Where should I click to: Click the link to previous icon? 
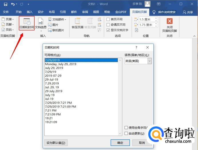(99, 30)
